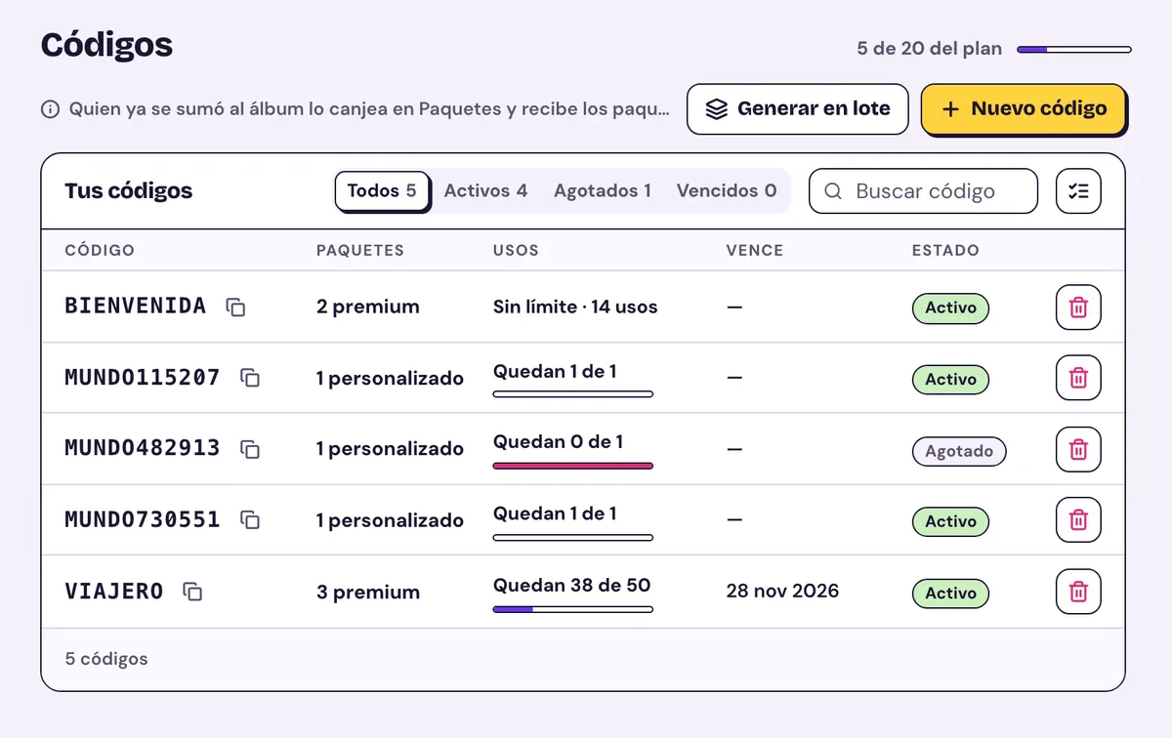This screenshot has height=738, width=1172.
Task: Copy the VIAJERO code
Action: point(193,592)
